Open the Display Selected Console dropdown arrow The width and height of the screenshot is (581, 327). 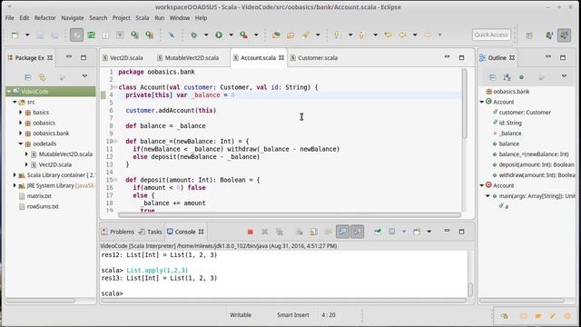(x=404, y=232)
